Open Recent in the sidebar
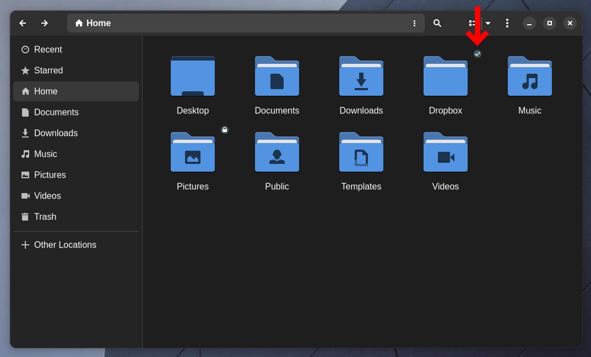Image resolution: width=591 pixels, height=357 pixels. [76, 50]
